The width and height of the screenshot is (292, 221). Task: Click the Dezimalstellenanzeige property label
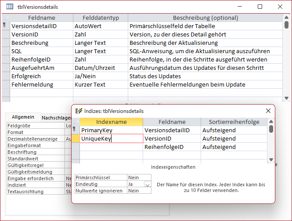pos(36,139)
